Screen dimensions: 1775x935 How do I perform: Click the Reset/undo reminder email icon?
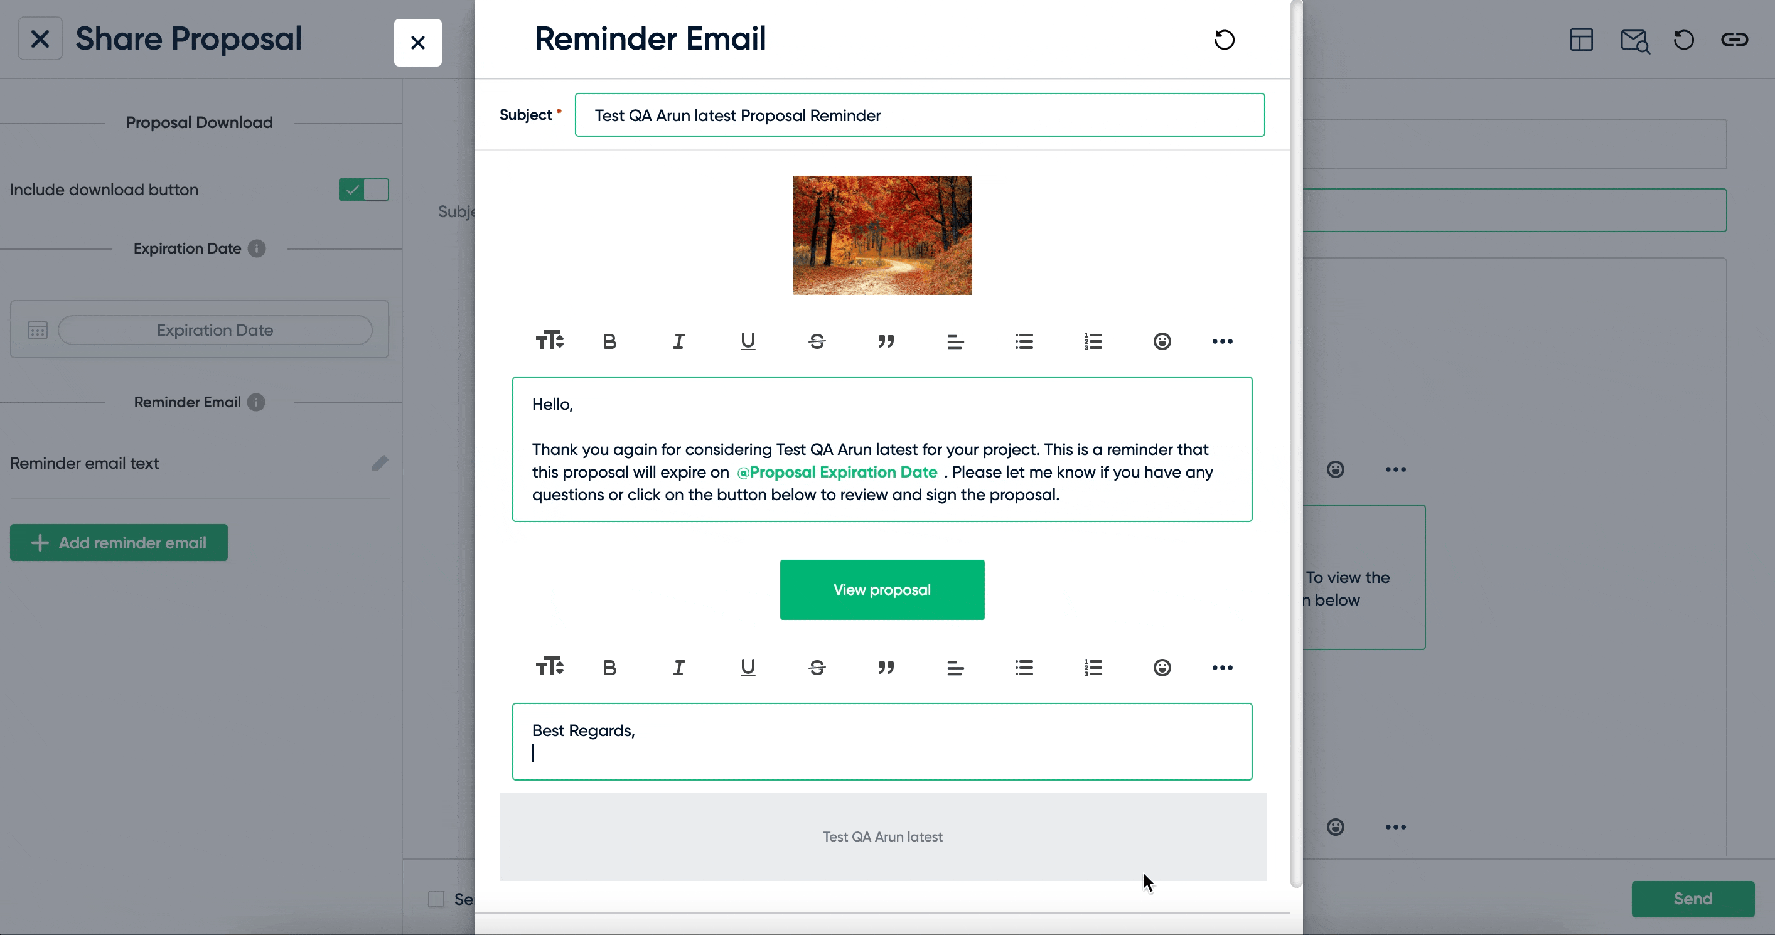1225,39
